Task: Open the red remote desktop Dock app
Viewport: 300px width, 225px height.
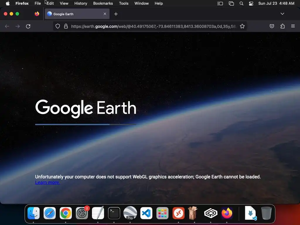Action: [178, 213]
